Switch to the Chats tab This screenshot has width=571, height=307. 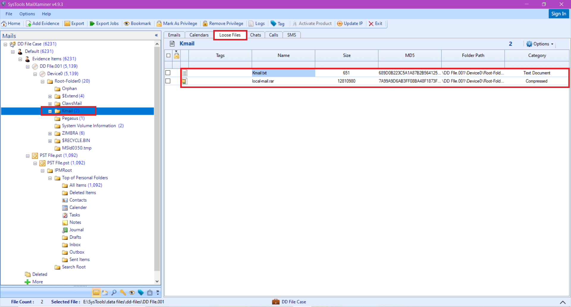click(x=255, y=35)
